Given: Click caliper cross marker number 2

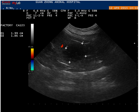Looking at the screenshot, I should 66,48.
